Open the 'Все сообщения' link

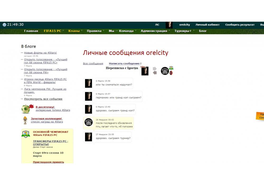pyautogui.click(x=93, y=64)
